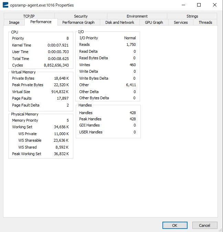Switch to the Strings tab
223x232 pixels.
click(192, 16)
